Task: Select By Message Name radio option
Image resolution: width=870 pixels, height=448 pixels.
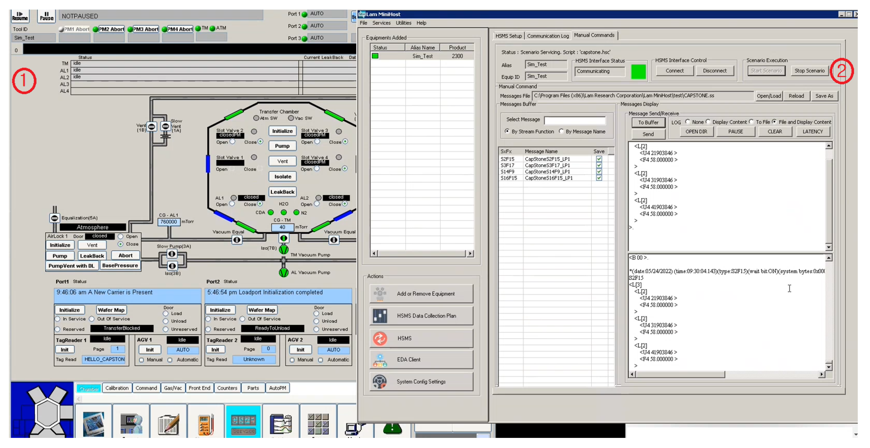Action: point(561,131)
